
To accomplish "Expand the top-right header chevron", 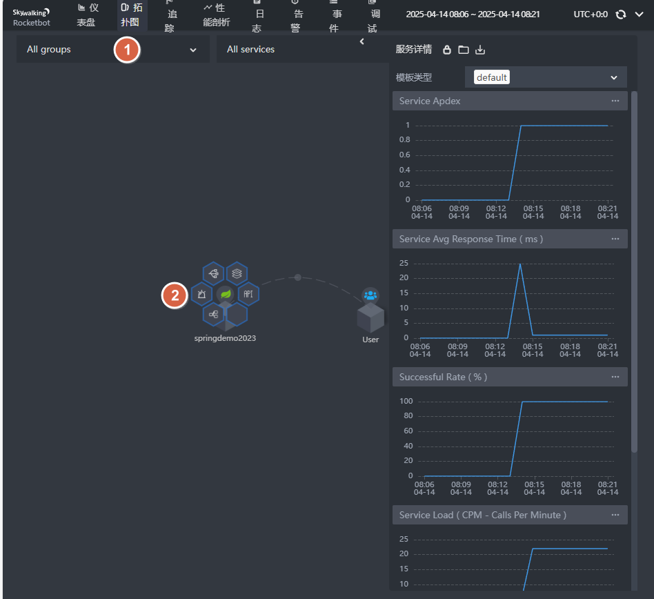I will (x=639, y=14).
